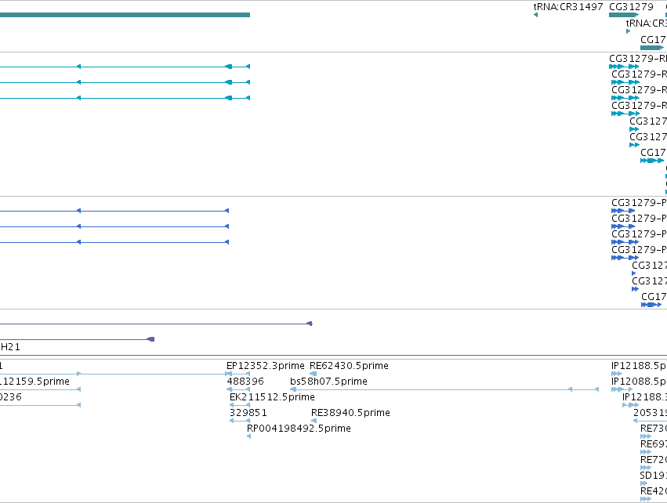Select the long bs58h07.5prime alignment line

pyautogui.click(x=444, y=389)
